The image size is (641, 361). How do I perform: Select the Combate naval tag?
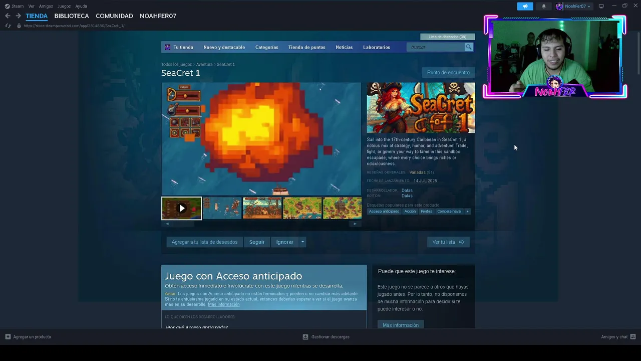click(x=449, y=211)
